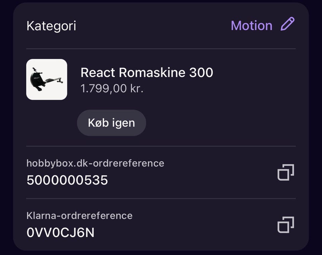This screenshot has width=322, height=255.
Task: Copy the hobbybox.dk order reference
Action: click(x=285, y=173)
